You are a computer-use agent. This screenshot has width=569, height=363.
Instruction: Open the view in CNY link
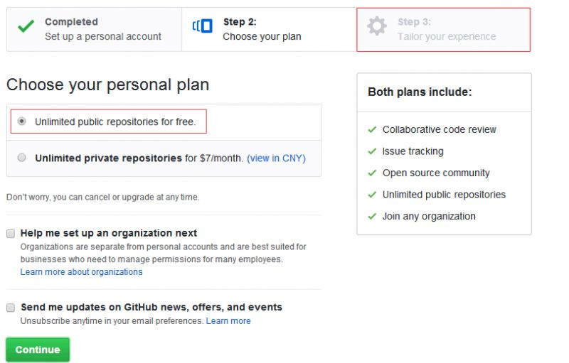pyautogui.click(x=276, y=158)
